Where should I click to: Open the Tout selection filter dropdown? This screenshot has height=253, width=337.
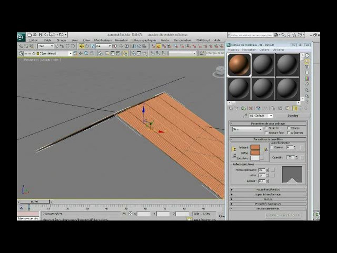pos(45,46)
